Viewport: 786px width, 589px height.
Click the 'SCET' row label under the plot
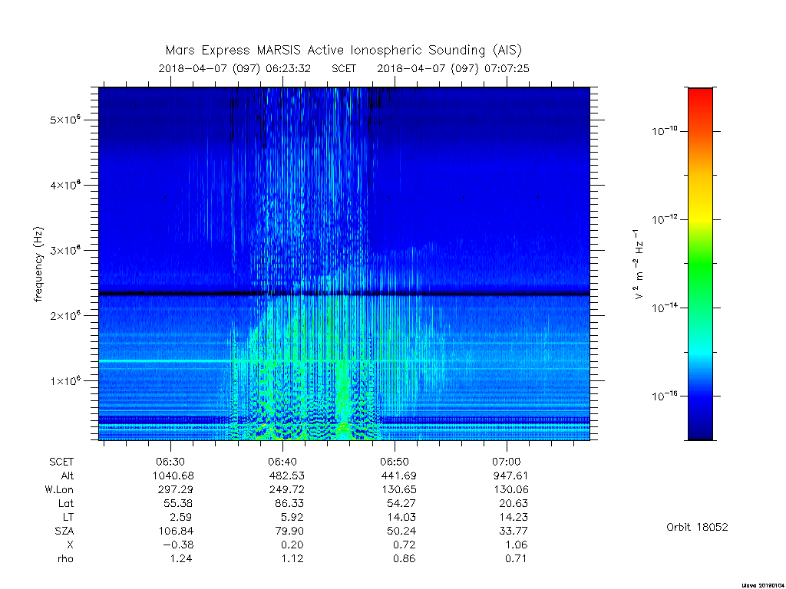click(61, 462)
